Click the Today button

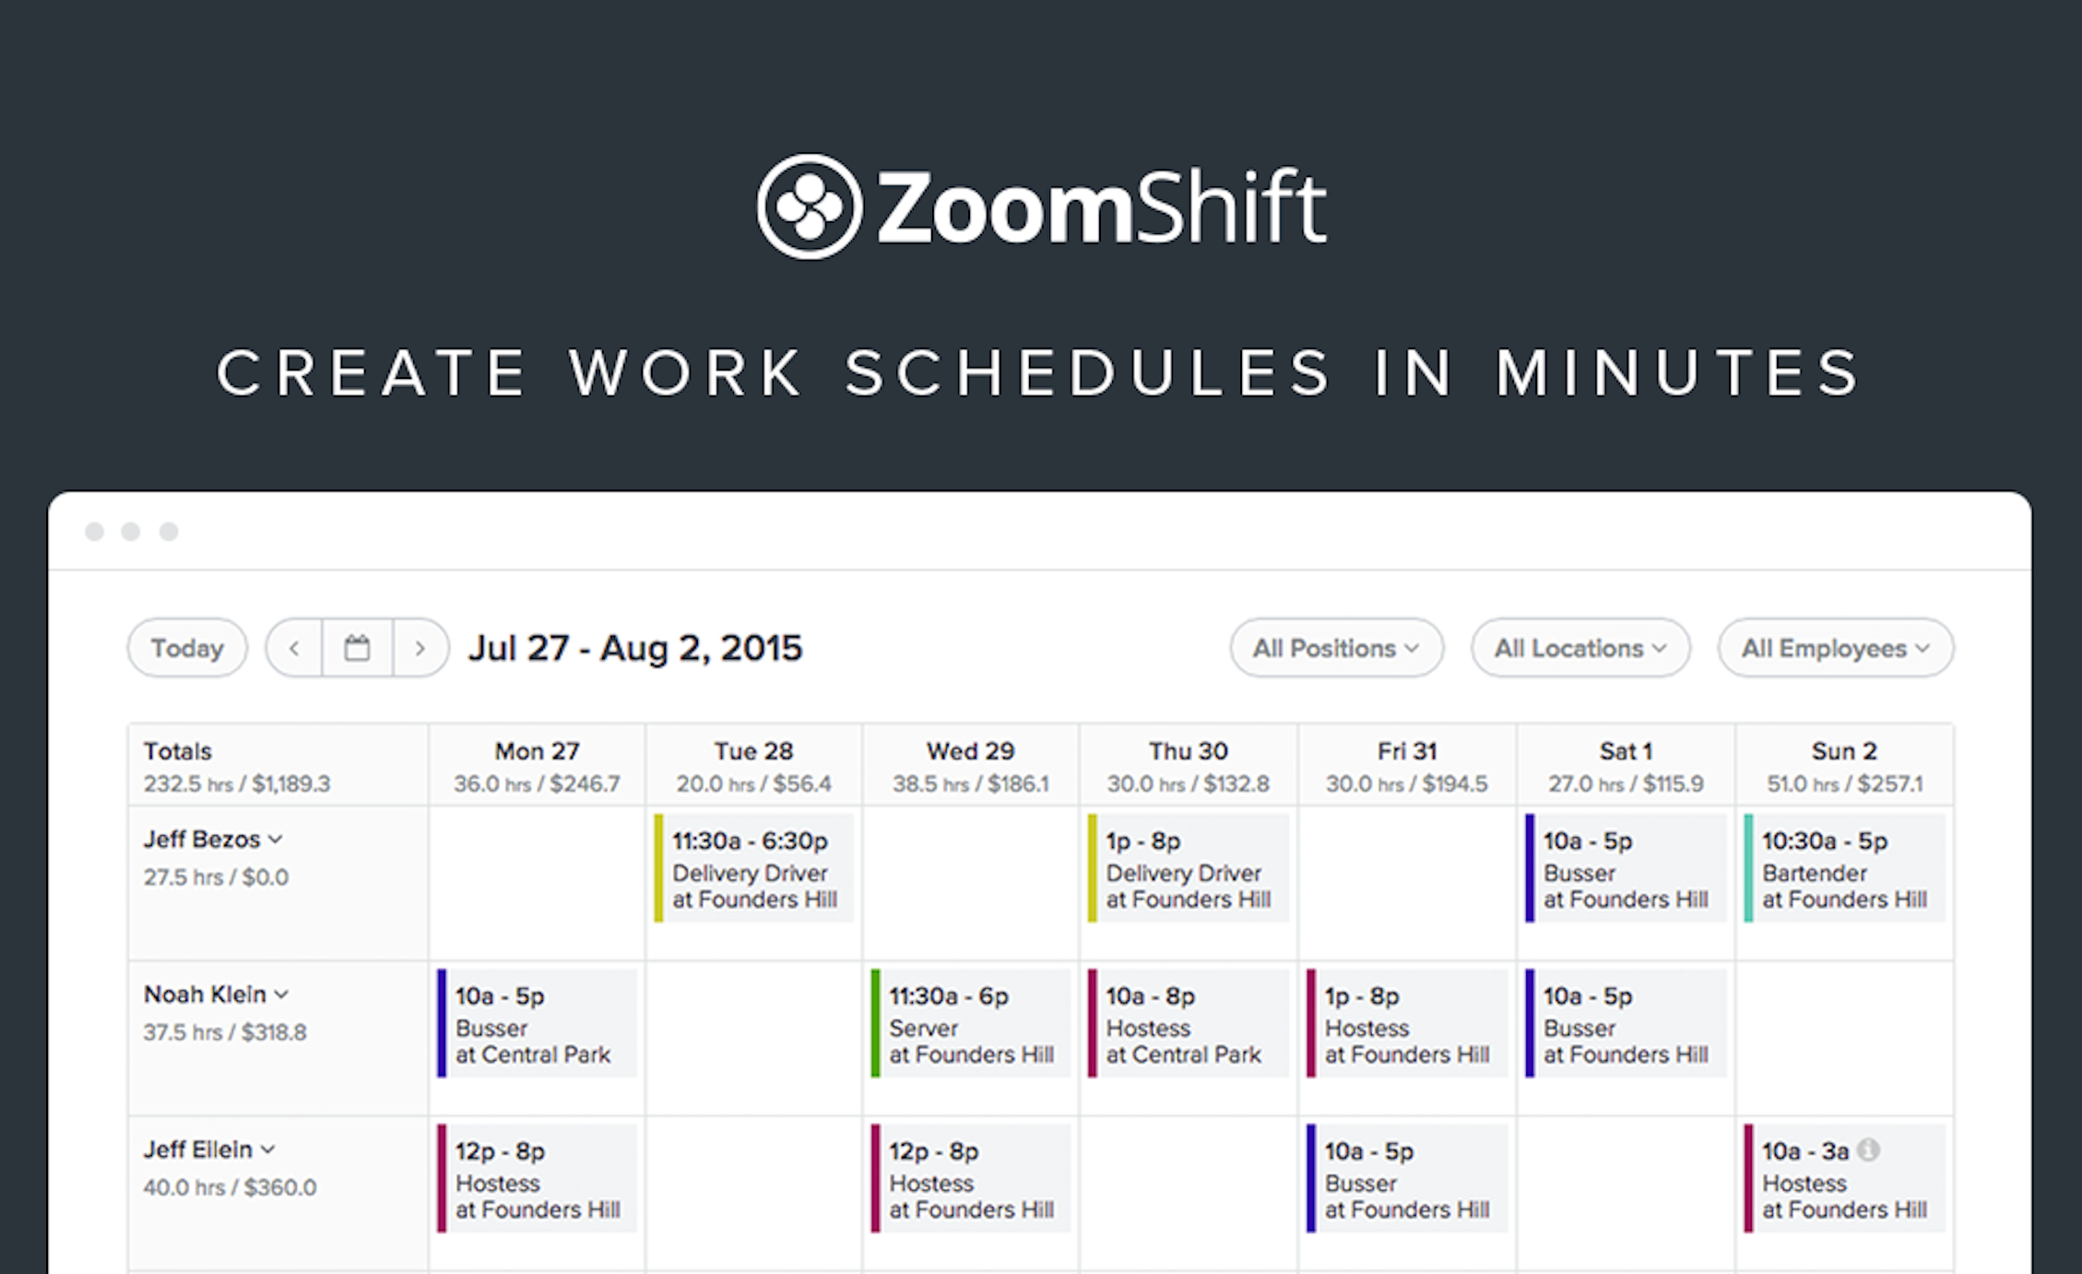186,648
